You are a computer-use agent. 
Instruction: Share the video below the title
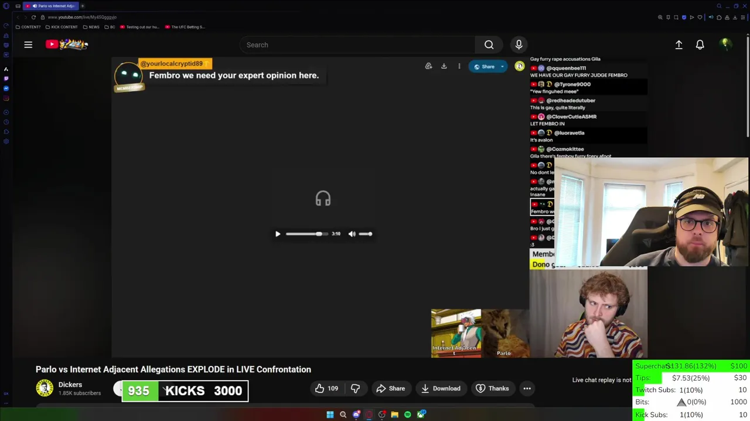[x=391, y=388]
